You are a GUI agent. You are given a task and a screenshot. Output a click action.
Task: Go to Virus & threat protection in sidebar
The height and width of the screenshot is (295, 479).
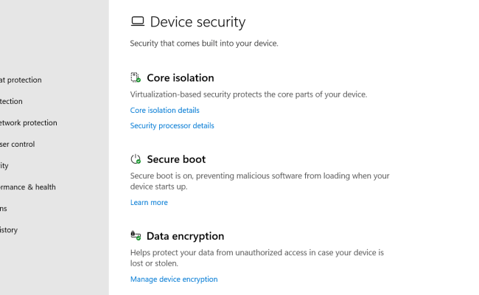(21, 80)
